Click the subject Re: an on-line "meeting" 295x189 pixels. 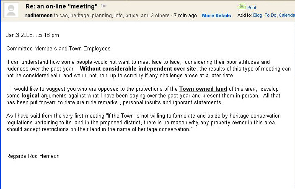pos(61,6)
